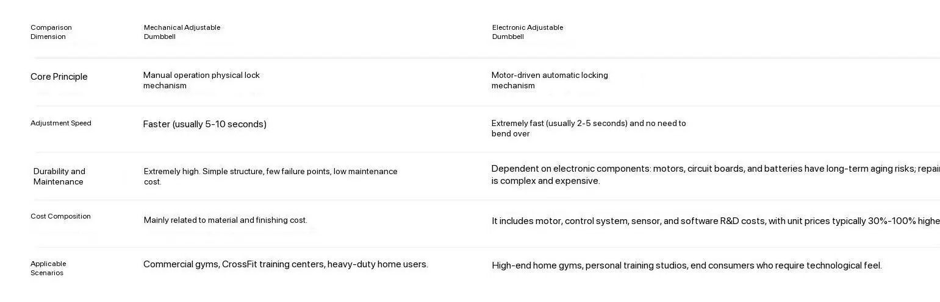Select 'Manual operation physical lock mechanism' cell

201,80
